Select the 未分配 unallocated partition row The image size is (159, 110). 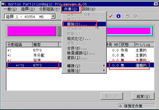80,56
